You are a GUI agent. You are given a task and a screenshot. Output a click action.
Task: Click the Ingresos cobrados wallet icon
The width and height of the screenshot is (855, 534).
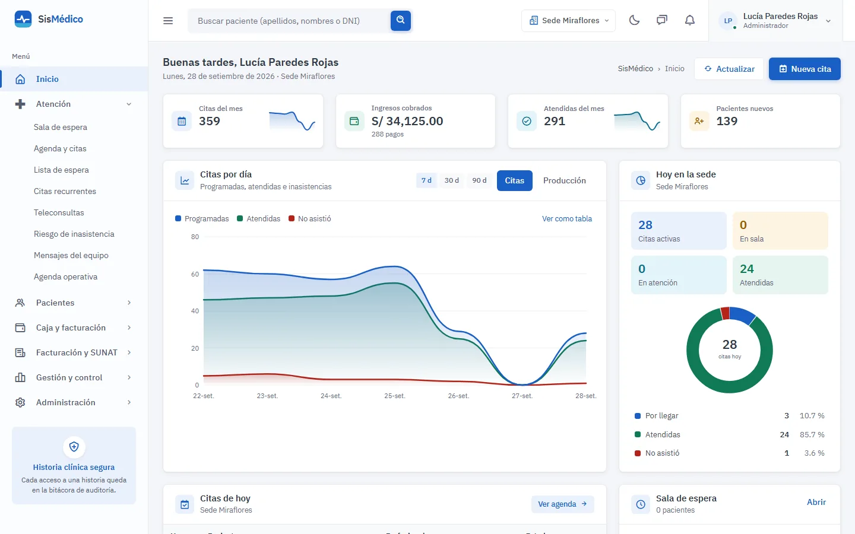[354, 121]
